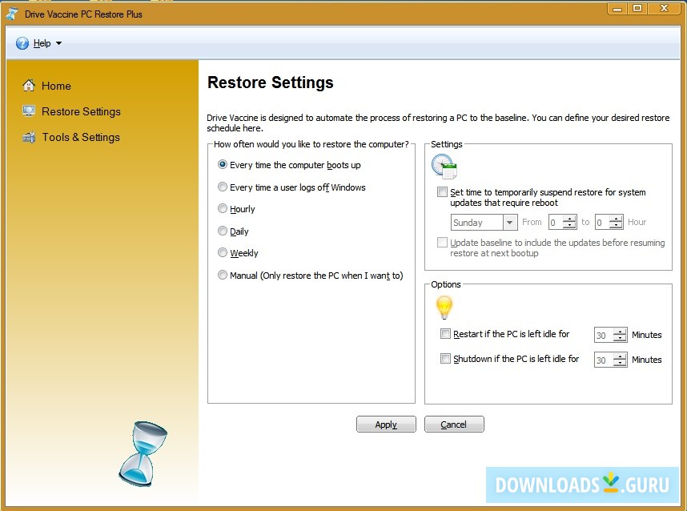Click the Apply button
687x511 pixels.
[x=386, y=424]
